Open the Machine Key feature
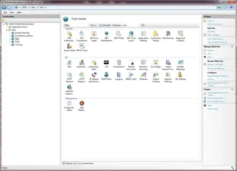This screenshot has height=171, width=237. tap(168, 35)
